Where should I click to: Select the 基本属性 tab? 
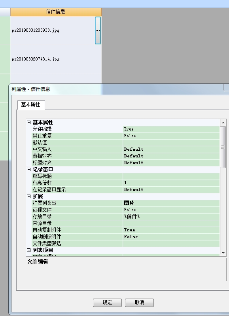(x=30, y=104)
